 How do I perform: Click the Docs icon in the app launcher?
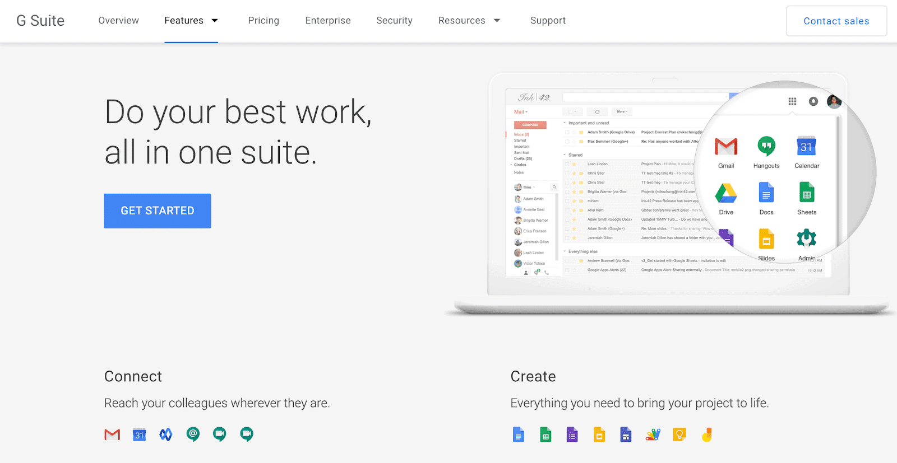click(x=766, y=193)
